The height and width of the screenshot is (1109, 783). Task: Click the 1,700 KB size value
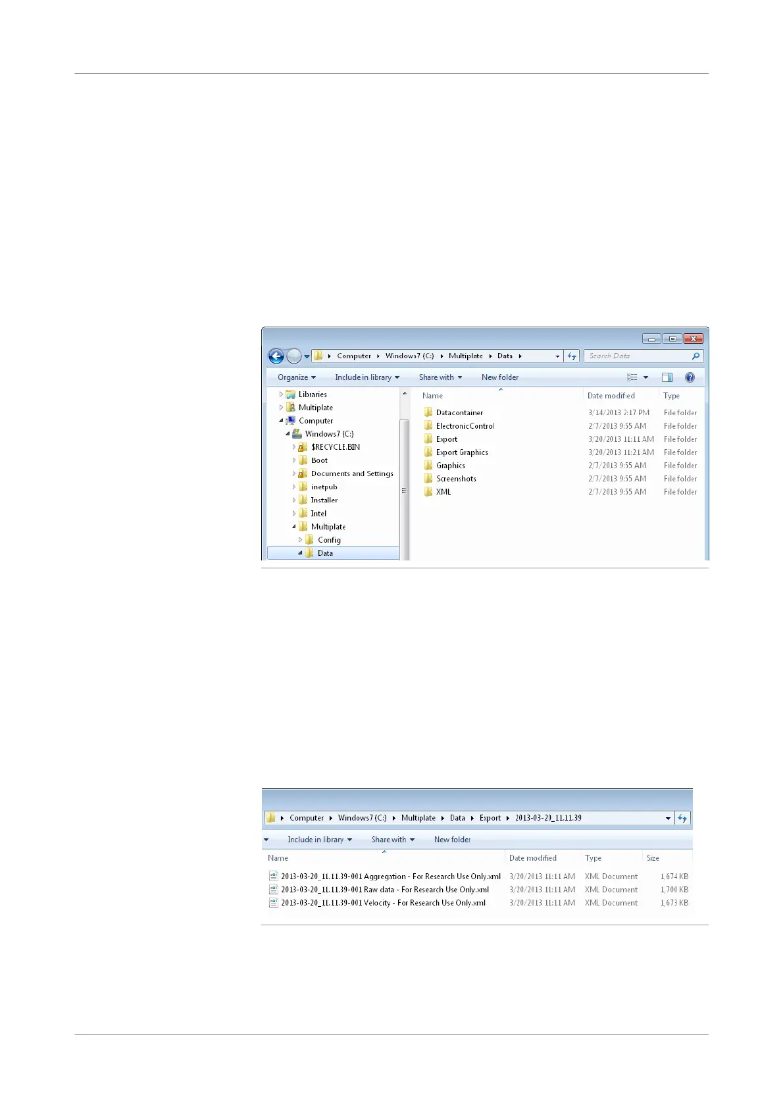pos(674,890)
